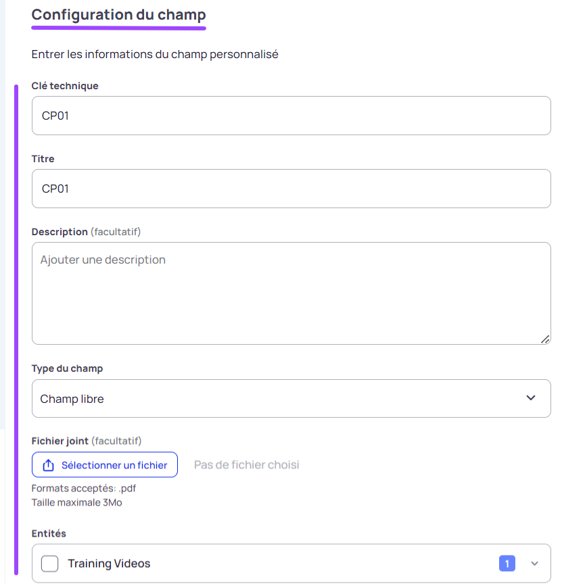Click the Type du champ label
Viewport: 562px width, 584px height.
tap(67, 368)
